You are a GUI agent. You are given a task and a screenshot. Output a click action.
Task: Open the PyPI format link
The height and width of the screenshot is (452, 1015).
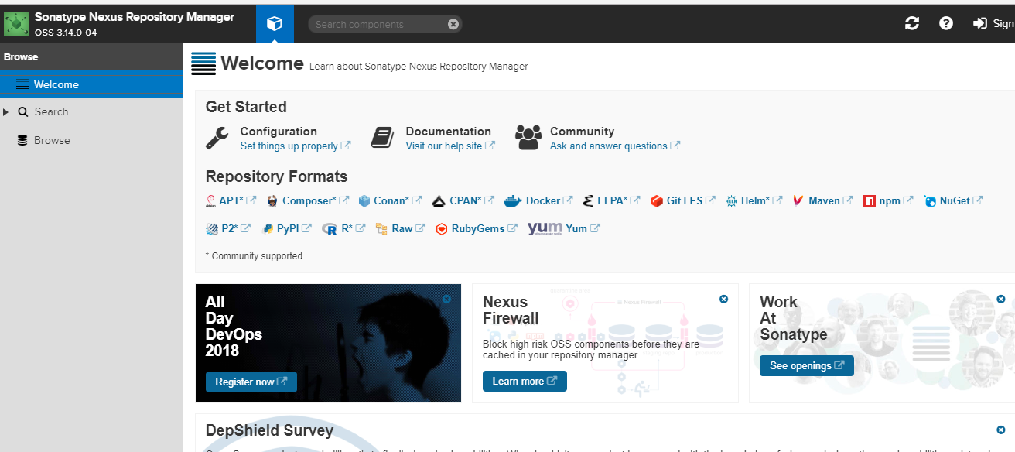pyautogui.click(x=294, y=228)
